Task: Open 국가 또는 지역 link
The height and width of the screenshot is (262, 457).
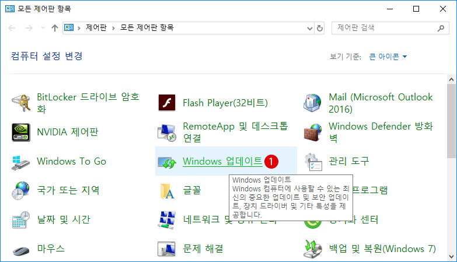Action: 68,190
